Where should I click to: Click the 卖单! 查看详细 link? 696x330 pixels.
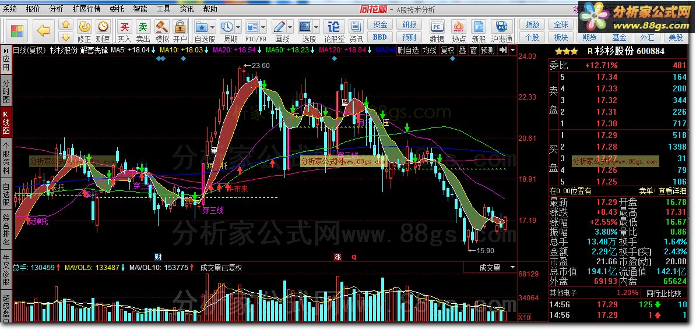click(663, 191)
